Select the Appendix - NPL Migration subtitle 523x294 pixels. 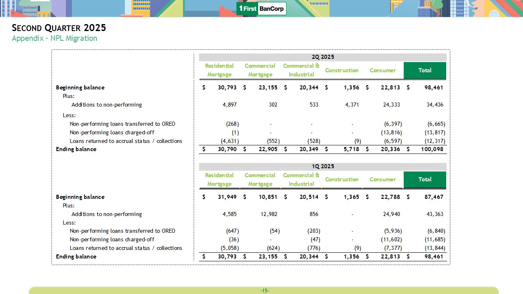pos(54,38)
